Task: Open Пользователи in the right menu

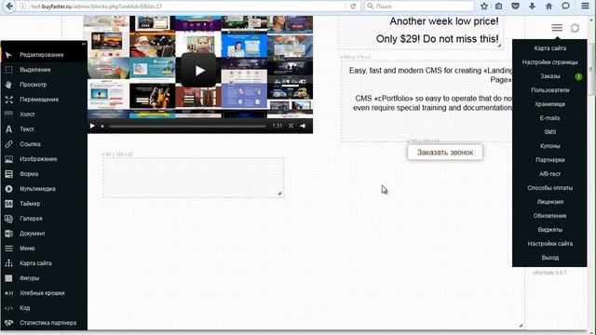Action: pos(549,90)
